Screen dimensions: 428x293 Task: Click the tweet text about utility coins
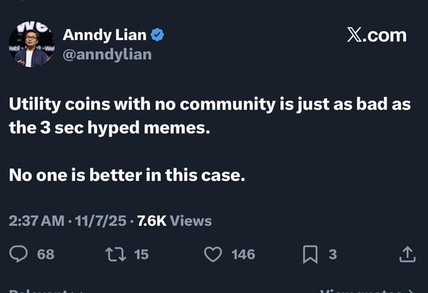(x=209, y=115)
